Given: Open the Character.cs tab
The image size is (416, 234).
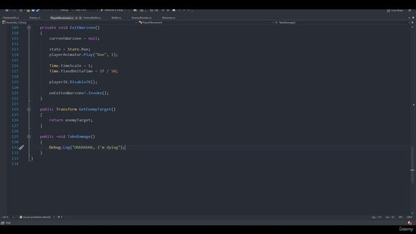Looking at the screenshot, I should point(10,18).
